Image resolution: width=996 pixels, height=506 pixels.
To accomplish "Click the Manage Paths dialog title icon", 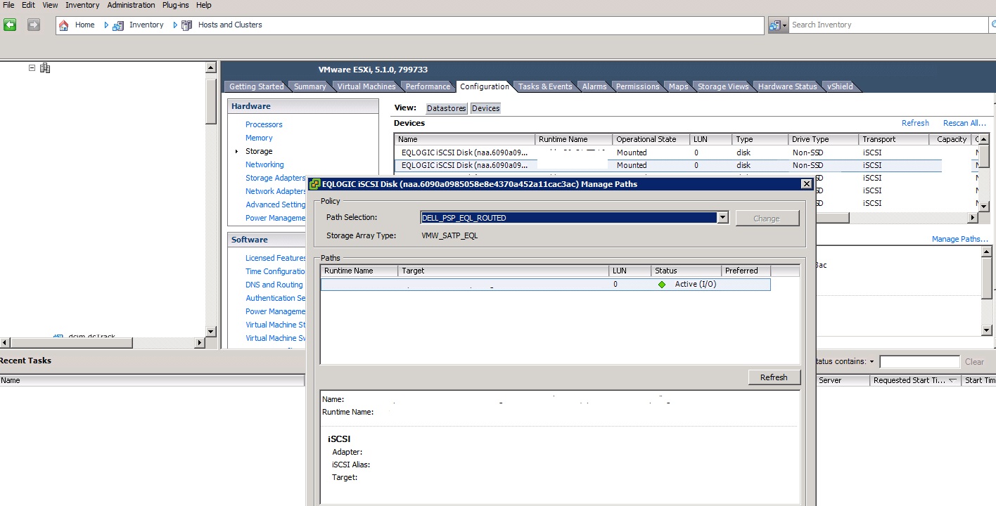I will (315, 184).
